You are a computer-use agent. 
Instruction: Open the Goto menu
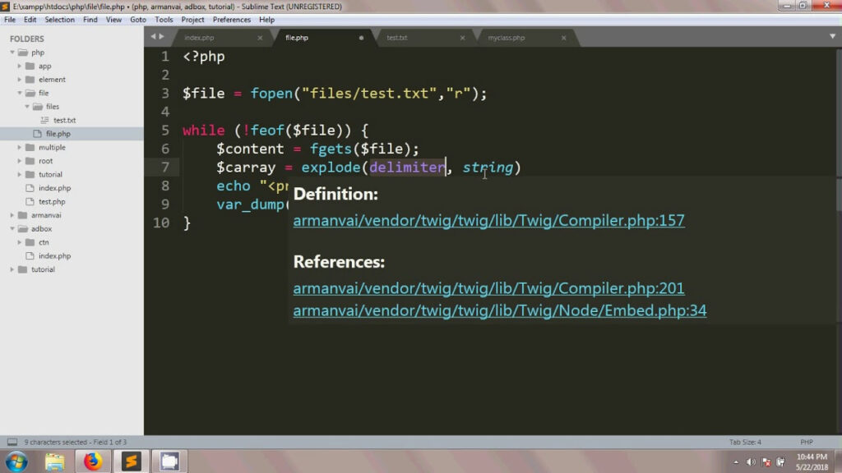pos(138,20)
